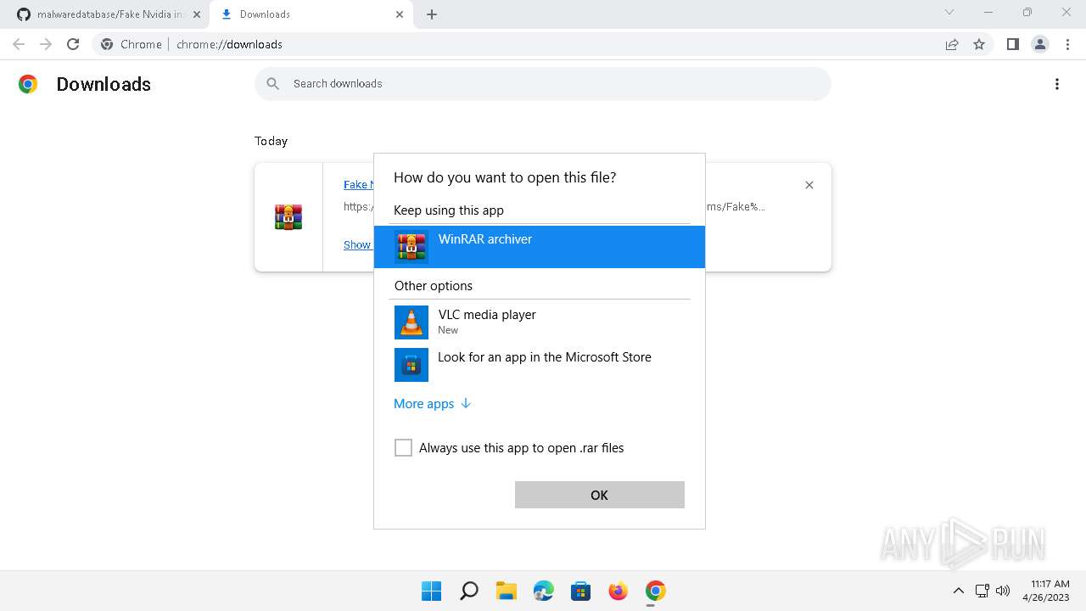Choose VLC media player option

tap(540, 322)
